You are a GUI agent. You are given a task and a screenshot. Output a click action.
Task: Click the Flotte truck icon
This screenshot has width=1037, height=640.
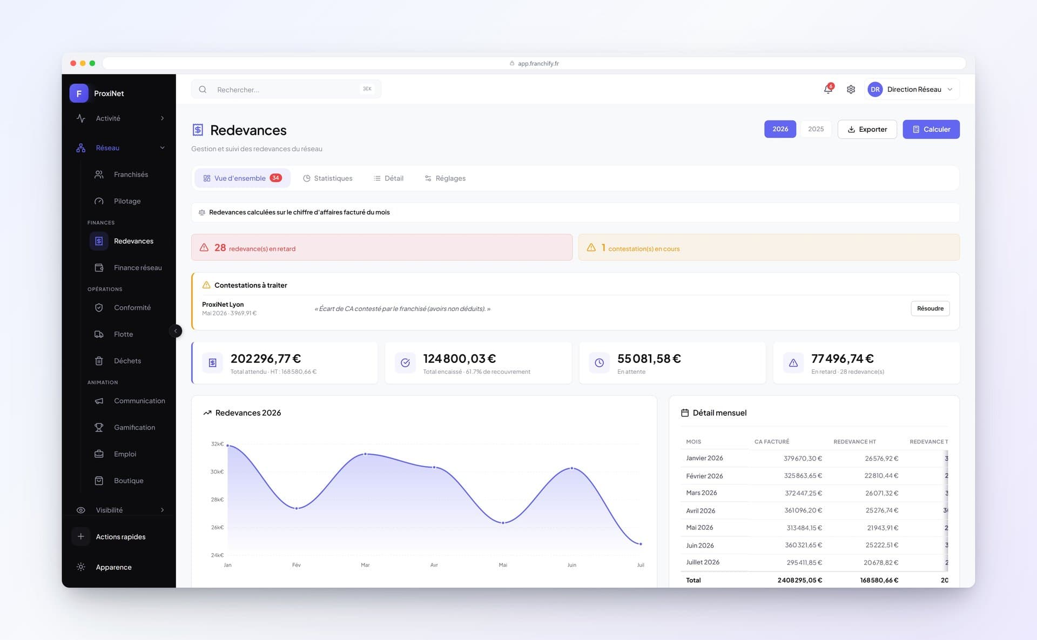tap(99, 334)
